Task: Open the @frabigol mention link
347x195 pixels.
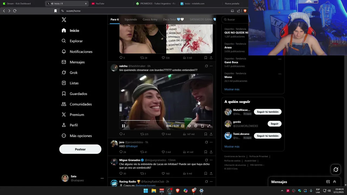Action: (131, 146)
